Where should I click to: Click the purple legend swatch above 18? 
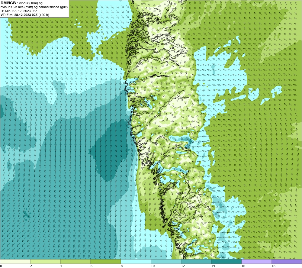[x=287, y=261]
